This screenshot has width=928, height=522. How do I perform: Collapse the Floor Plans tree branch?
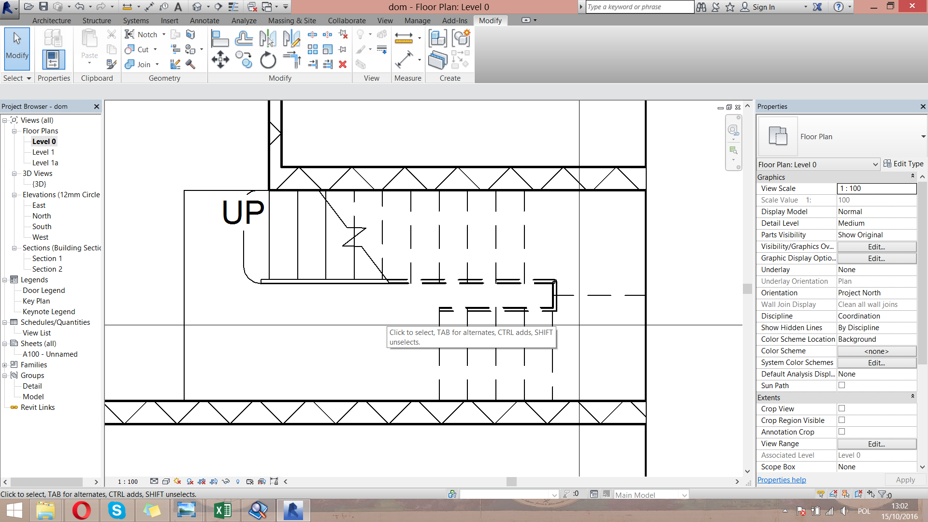coord(14,130)
